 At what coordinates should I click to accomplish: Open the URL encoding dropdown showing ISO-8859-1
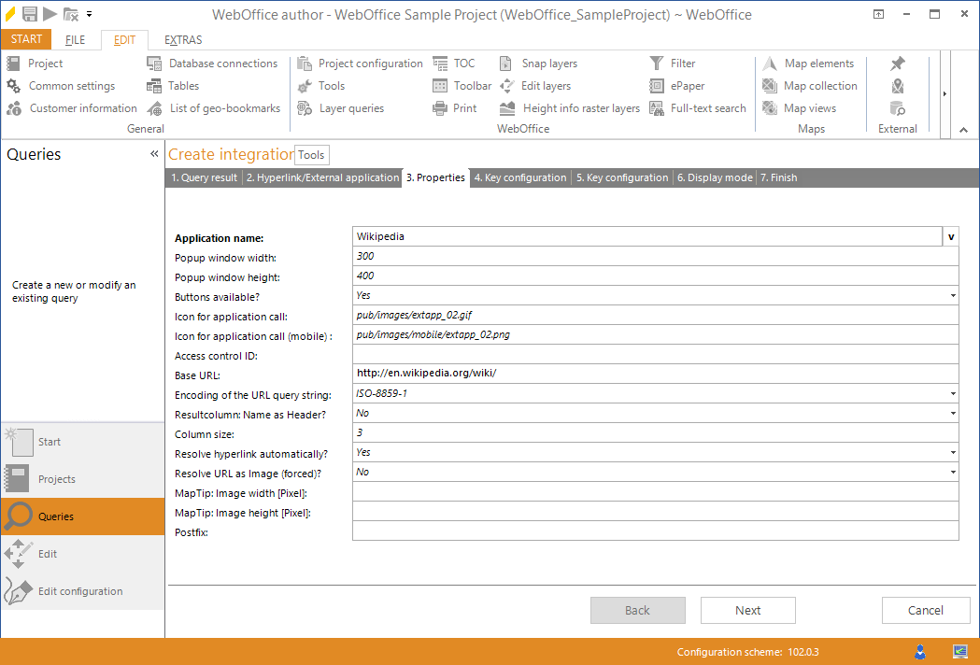[952, 393]
